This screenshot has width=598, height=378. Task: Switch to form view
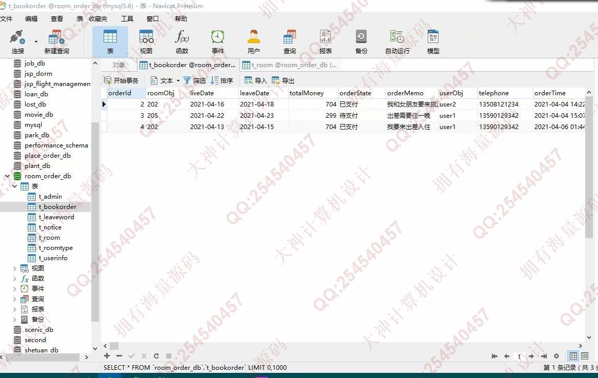tap(584, 356)
